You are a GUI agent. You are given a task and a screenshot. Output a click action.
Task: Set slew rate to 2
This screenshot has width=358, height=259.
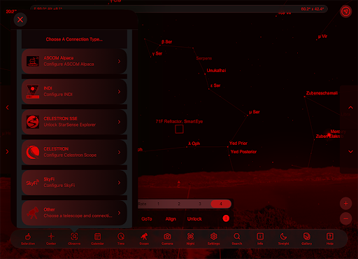[x=179, y=204]
